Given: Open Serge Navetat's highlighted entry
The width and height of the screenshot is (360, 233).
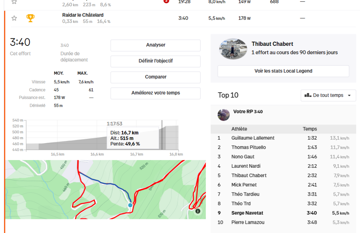Looking at the screenshot, I should coord(247,213).
